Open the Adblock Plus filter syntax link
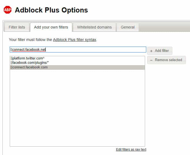 tap(75, 40)
